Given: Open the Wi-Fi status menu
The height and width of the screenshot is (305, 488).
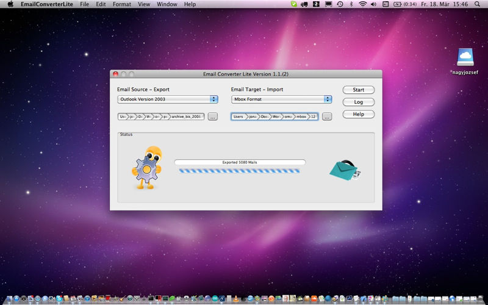Looking at the screenshot, I should click(x=362, y=4).
